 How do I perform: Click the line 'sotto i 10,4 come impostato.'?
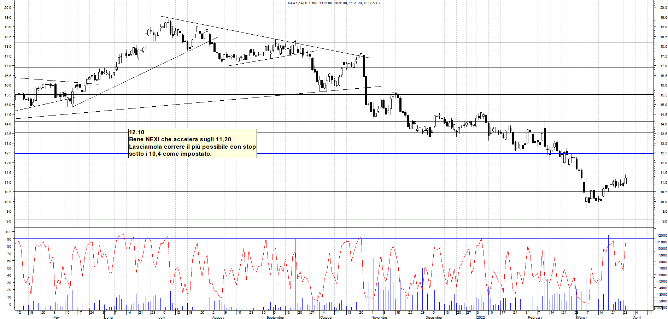click(x=170, y=154)
